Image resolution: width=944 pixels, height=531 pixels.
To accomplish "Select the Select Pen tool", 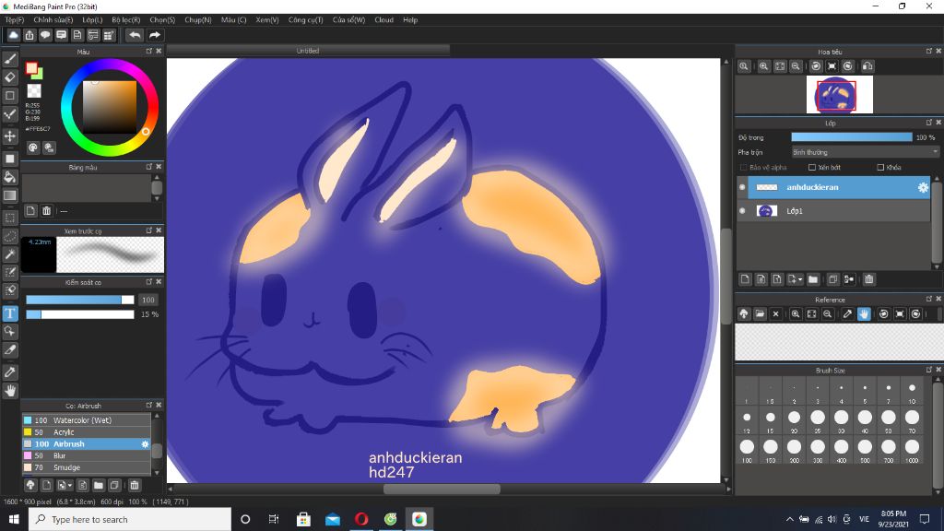I will tap(10, 273).
